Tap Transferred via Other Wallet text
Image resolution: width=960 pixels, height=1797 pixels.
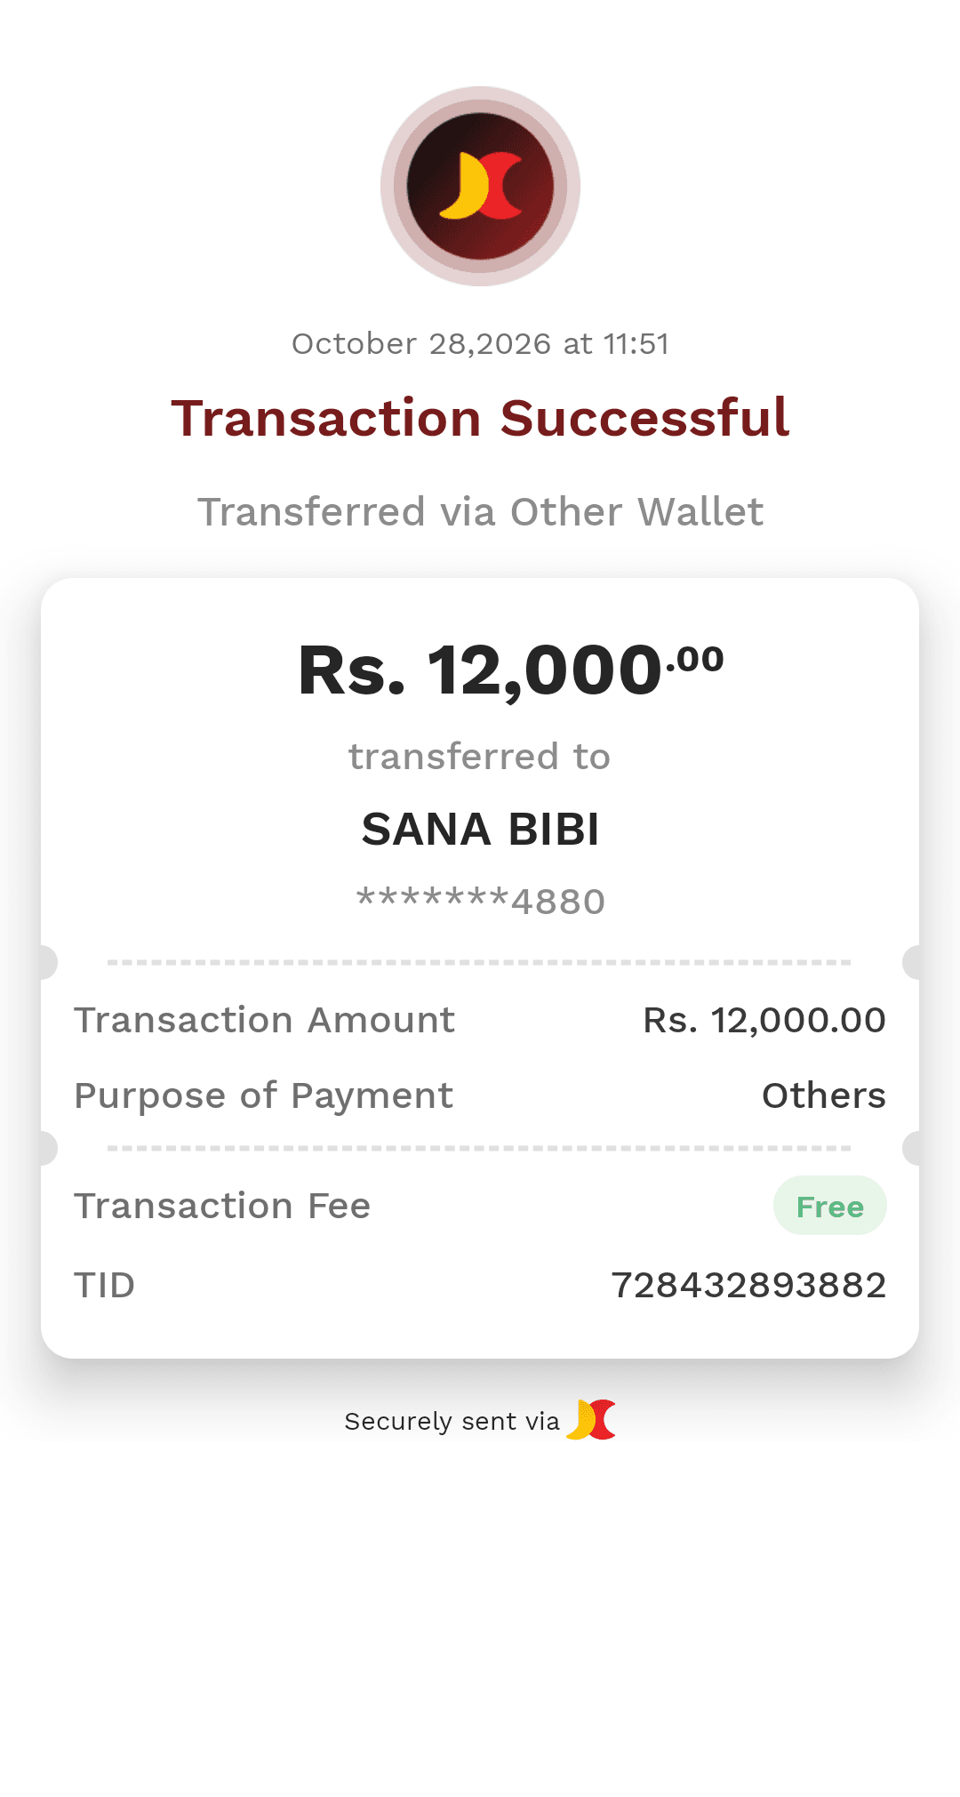click(x=480, y=512)
